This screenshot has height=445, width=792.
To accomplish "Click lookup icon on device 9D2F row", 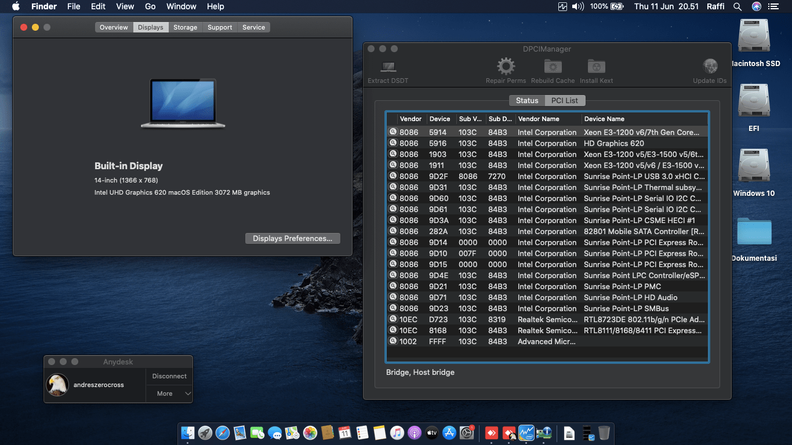I will point(393,176).
